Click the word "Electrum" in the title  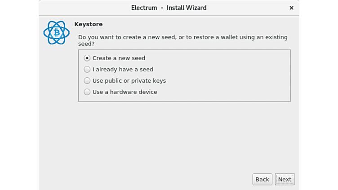pyautogui.click(x=144, y=8)
